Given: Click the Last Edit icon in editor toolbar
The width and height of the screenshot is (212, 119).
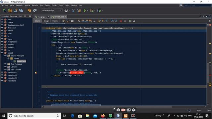Looking at the screenshot, I should [x=63, y=21].
